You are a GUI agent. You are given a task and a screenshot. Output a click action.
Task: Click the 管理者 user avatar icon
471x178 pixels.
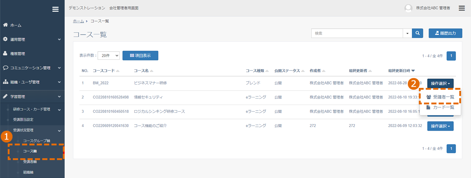point(408,8)
